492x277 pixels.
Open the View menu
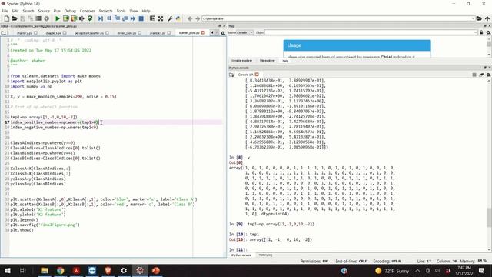(134, 11)
